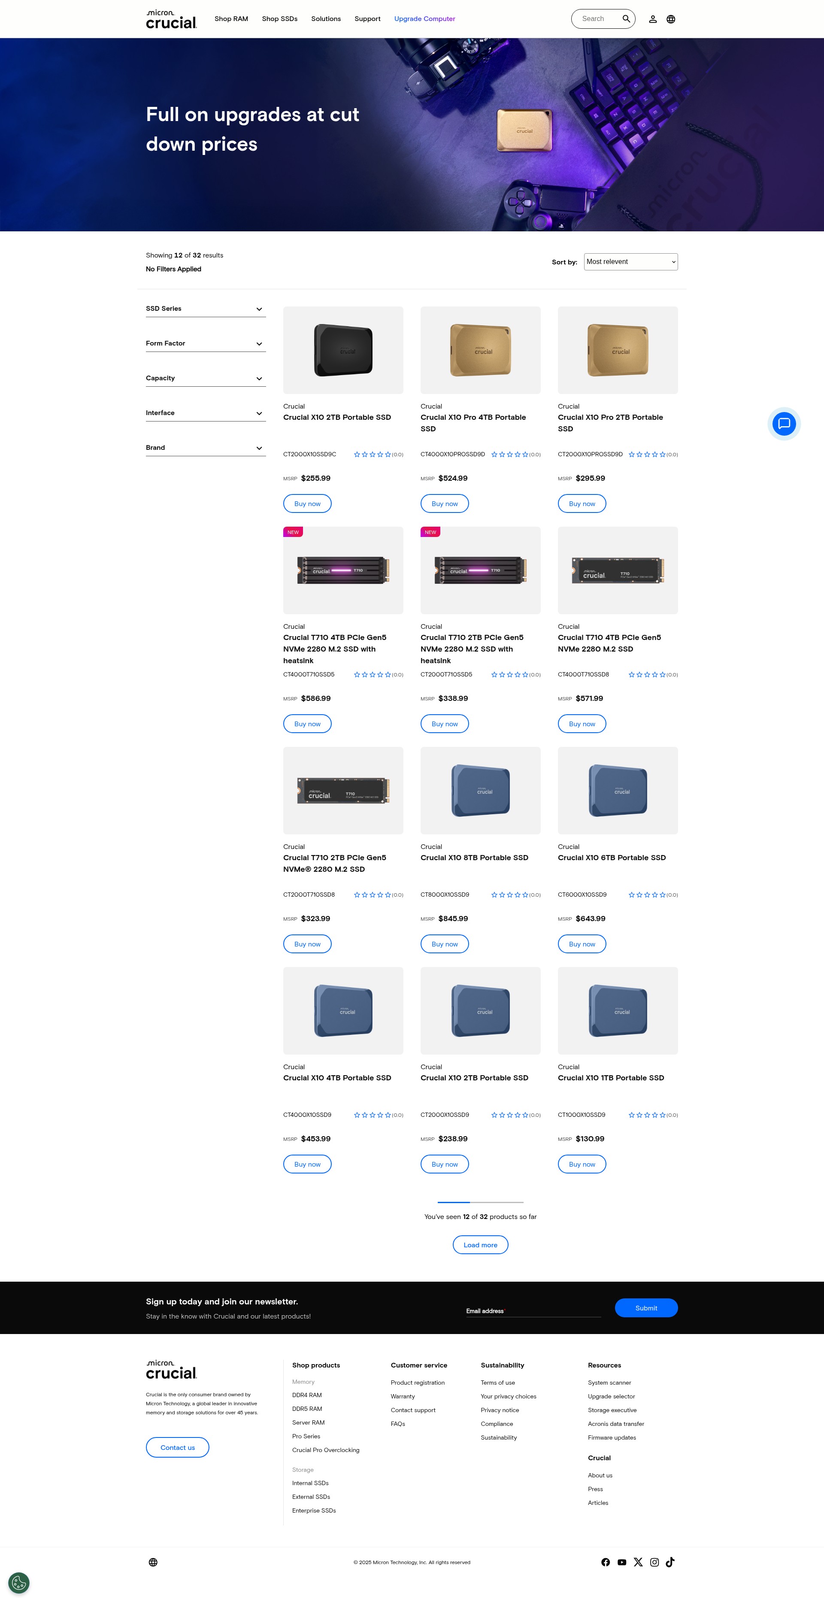The image size is (824, 1598).
Task: Click the footer globe language icon
Action: click(x=153, y=1562)
